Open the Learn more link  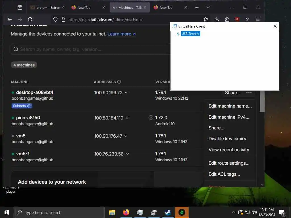122,34
